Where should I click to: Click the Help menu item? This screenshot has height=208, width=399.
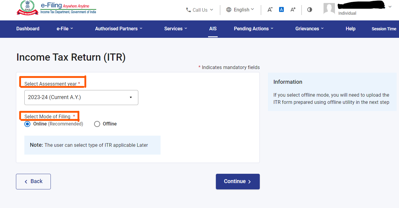350,29
